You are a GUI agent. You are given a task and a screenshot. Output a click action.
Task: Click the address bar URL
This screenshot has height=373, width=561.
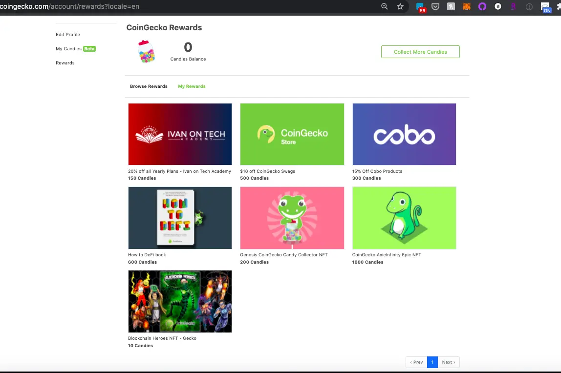coord(70,6)
